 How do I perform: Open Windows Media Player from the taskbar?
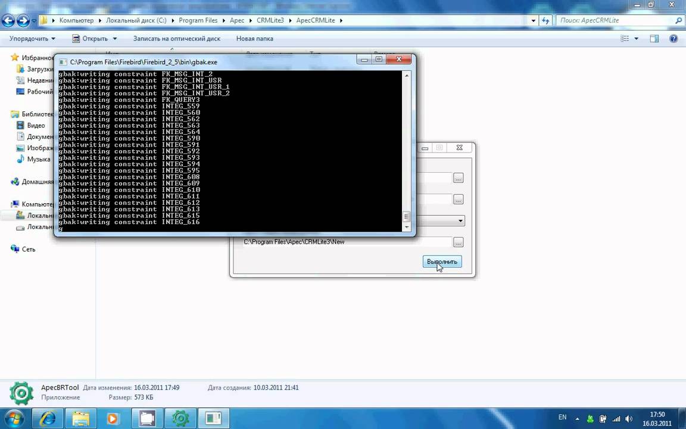[x=113, y=418]
